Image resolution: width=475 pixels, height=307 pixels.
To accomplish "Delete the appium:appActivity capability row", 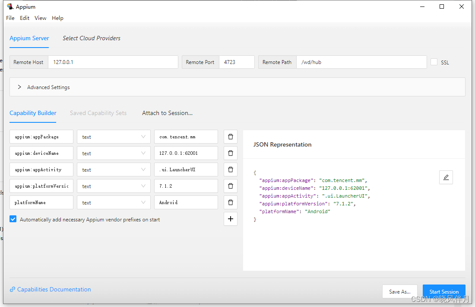I will click(230, 169).
